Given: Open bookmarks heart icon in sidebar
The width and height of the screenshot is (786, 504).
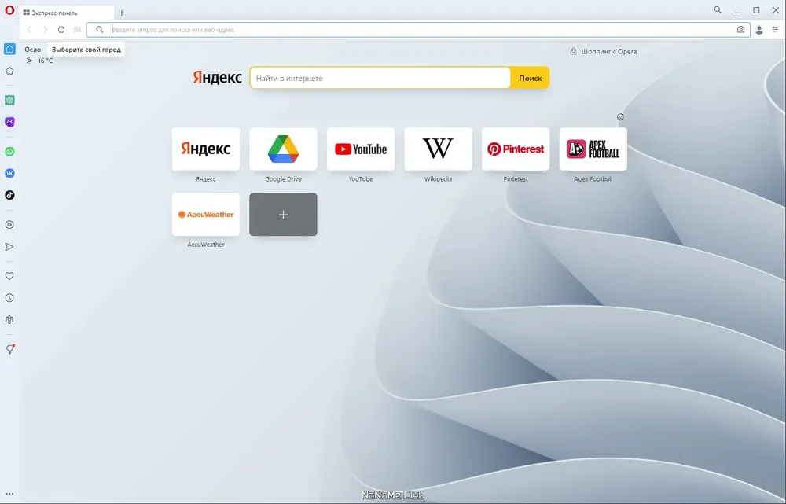Looking at the screenshot, I should 9,276.
